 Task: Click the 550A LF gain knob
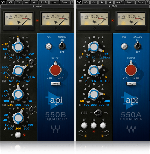click(x=94, y=94)
